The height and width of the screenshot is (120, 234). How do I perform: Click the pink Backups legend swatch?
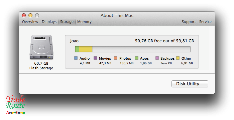(x=157, y=58)
